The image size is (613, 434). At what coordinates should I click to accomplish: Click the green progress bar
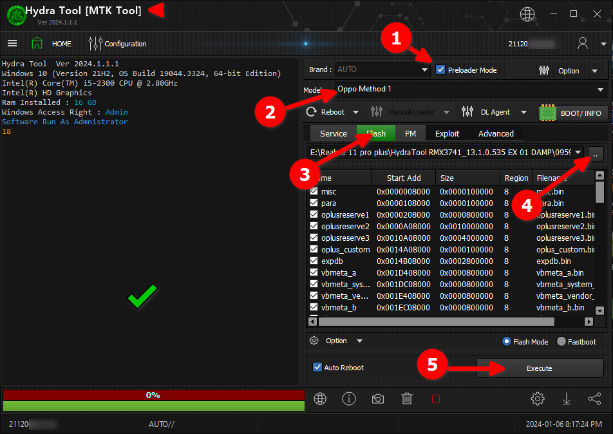[x=154, y=406]
